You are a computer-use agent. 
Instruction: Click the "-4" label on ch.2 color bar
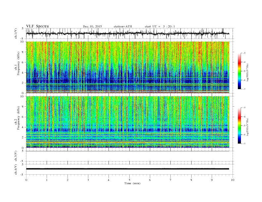[x=244, y=117]
